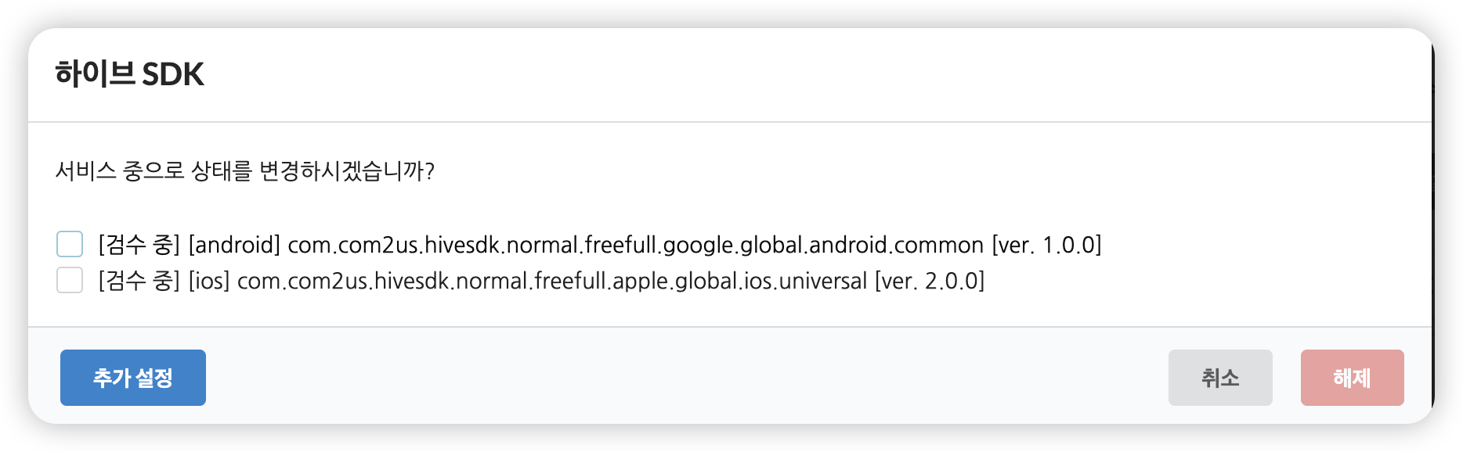Click the 하이브 SDK dialog title

point(129,74)
